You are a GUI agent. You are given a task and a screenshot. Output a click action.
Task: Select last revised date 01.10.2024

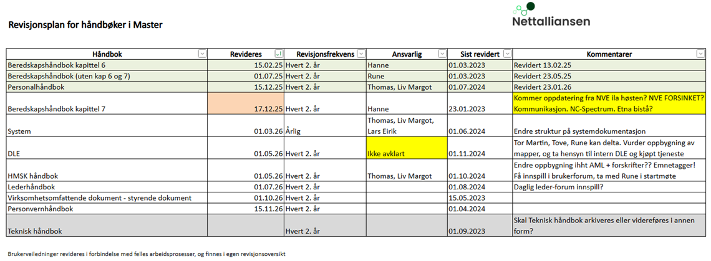point(480,170)
